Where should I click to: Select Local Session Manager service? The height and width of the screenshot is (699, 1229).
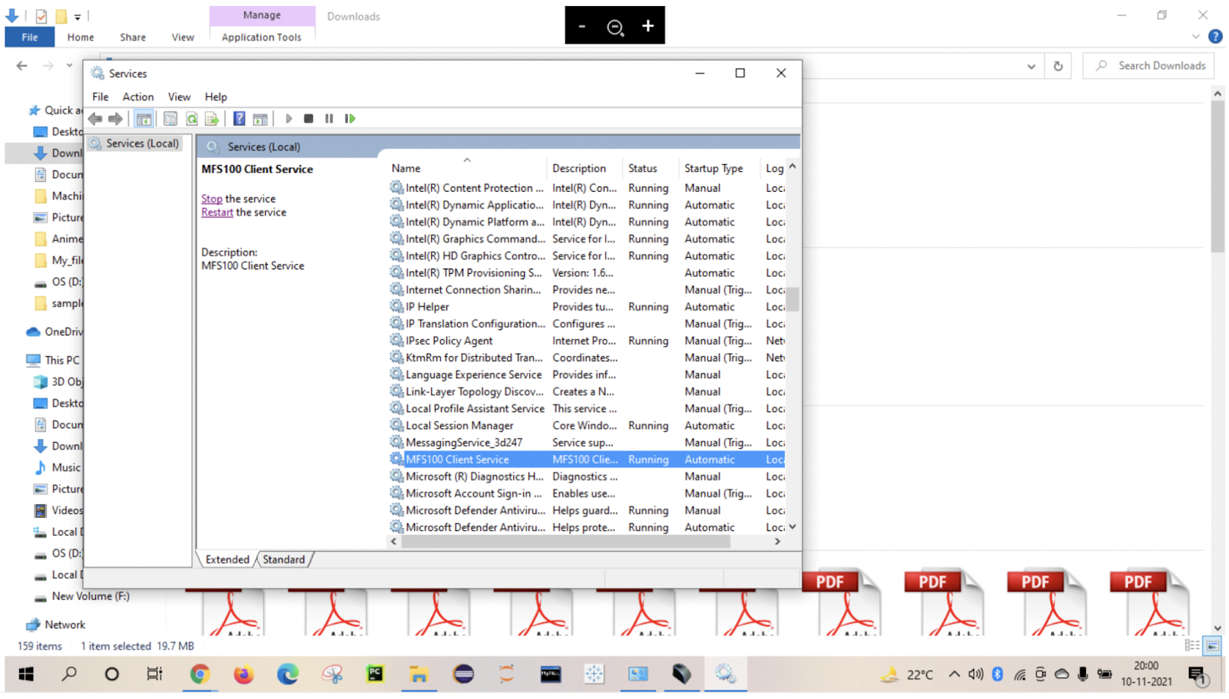[x=587, y=426]
